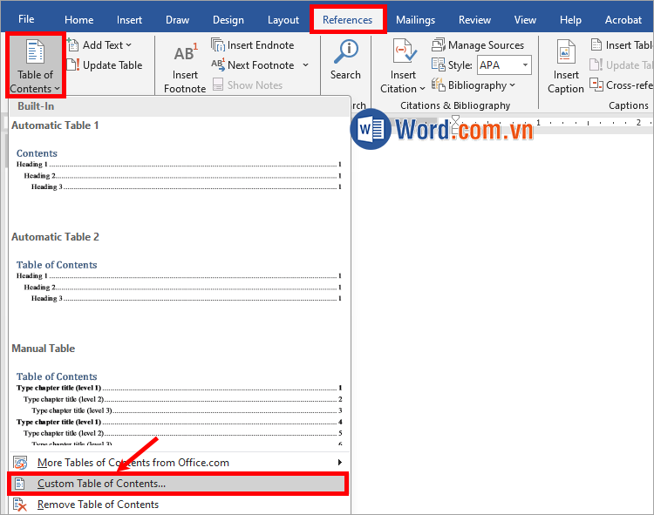The height and width of the screenshot is (515, 654).
Task: Click the Office.com globe icon in menu
Action: (x=20, y=463)
